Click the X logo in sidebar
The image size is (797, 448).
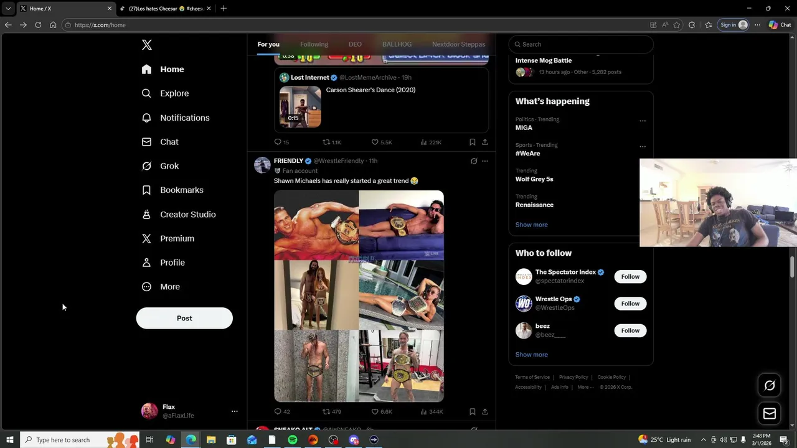(x=146, y=45)
